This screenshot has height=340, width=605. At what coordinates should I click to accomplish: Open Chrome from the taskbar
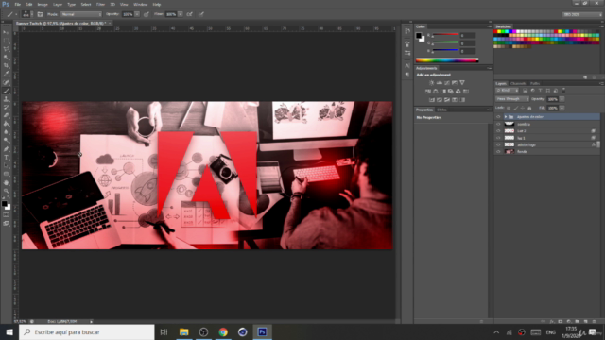(x=223, y=331)
